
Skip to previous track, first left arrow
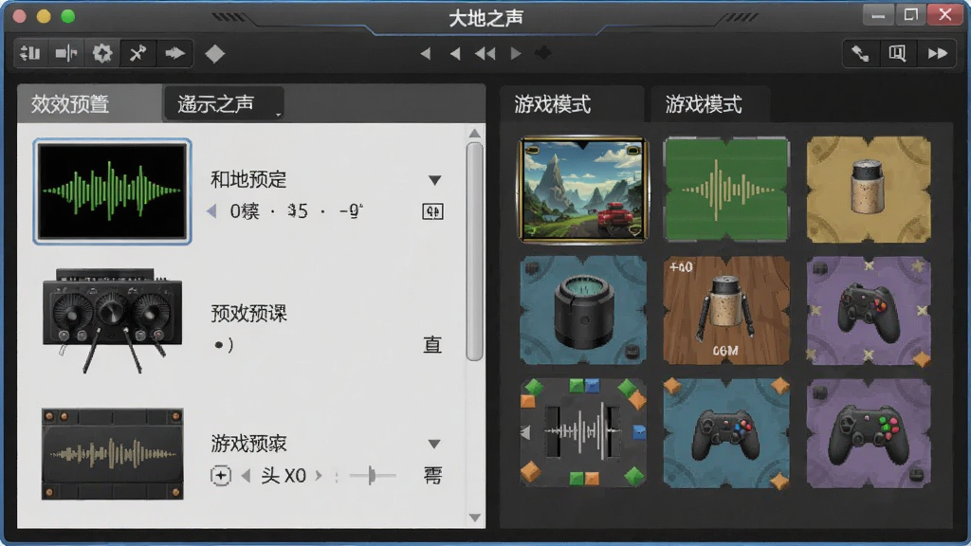coord(426,54)
